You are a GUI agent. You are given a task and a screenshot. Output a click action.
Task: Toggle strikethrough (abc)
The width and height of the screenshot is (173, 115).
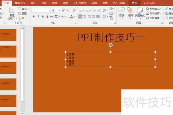[52, 17]
